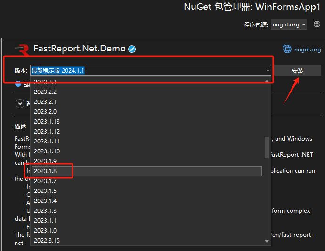Click the blue info icon below version
This screenshot has width=325, height=251.
click(x=18, y=84)
